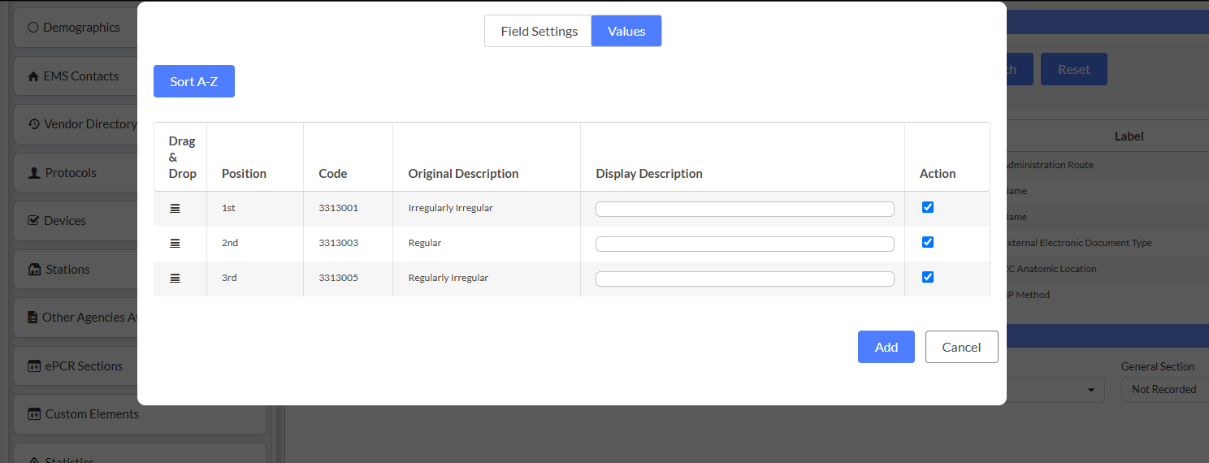The width and height of the screenshot is (1209, 463).
Task: Click code cell 3313001
Action: coord(338,208)
